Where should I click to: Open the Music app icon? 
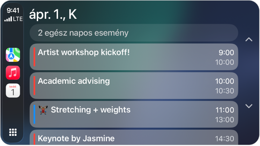[x=13, y=73]
